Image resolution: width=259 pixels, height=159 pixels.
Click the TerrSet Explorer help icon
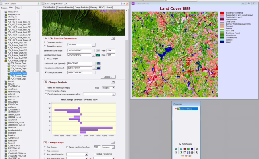click(x=39, y=4)
